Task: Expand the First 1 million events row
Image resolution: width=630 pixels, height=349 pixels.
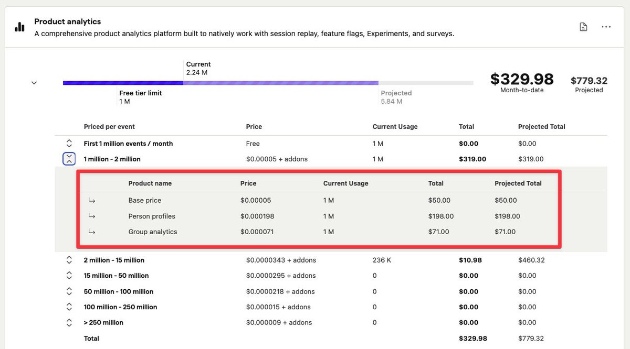Action: click(69, 144)
